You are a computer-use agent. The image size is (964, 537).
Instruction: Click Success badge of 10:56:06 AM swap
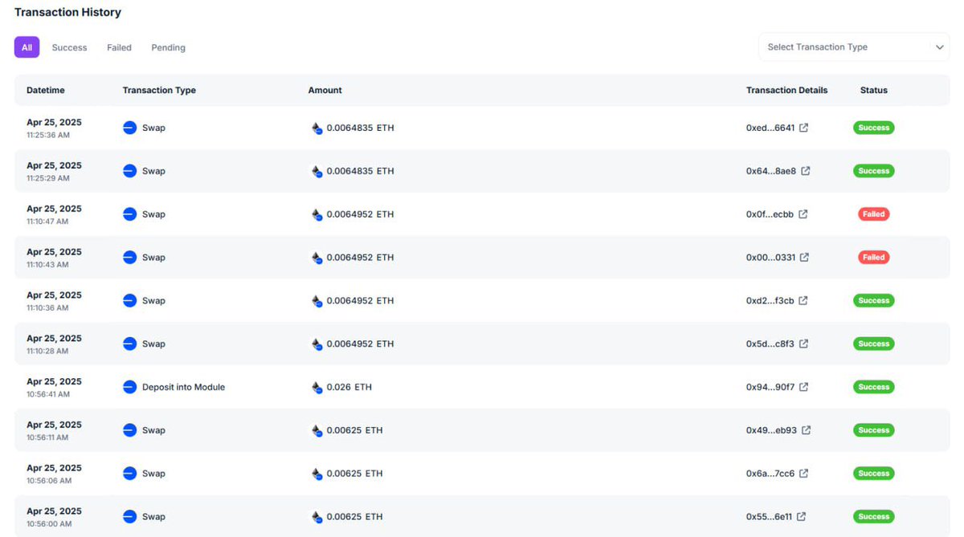tap(873, 474)
